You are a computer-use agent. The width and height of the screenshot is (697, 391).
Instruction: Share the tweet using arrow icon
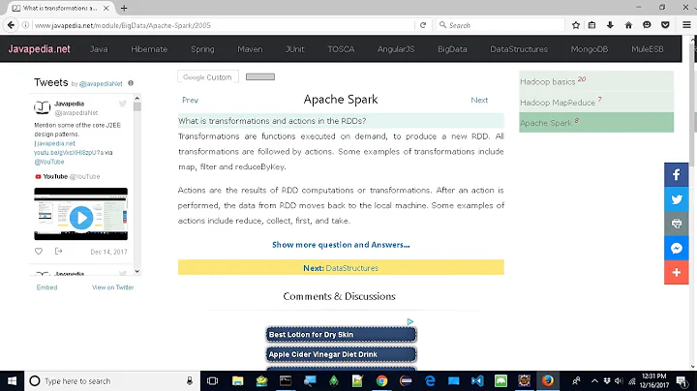(58, 252)
